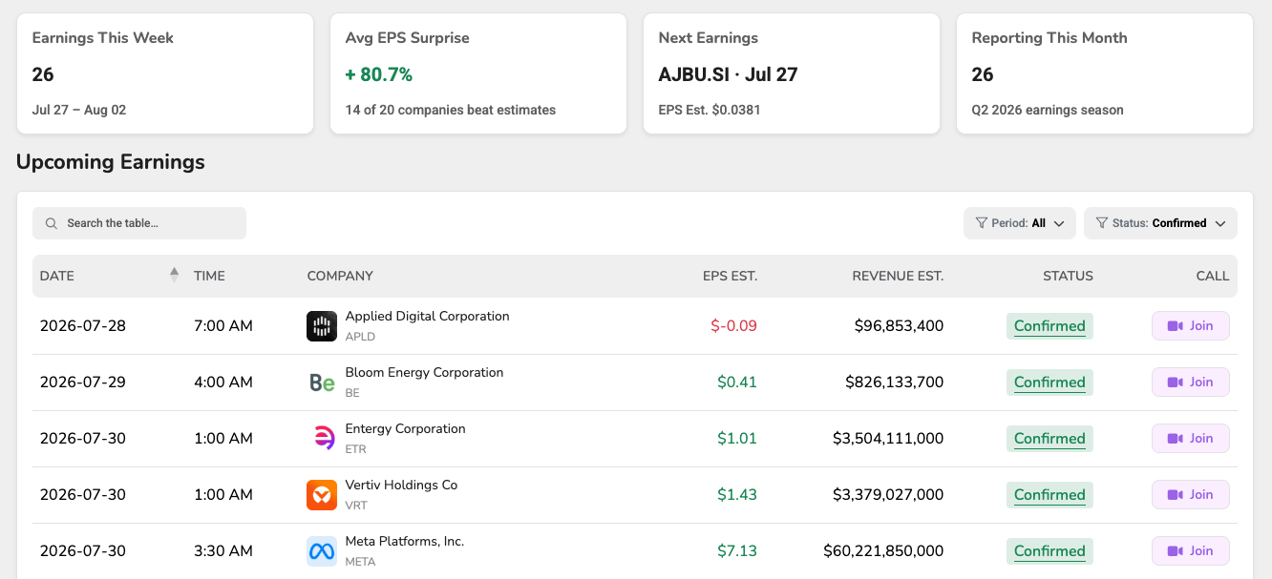Click the Status column header
1272x579 pixels.
click(1068, 276)
